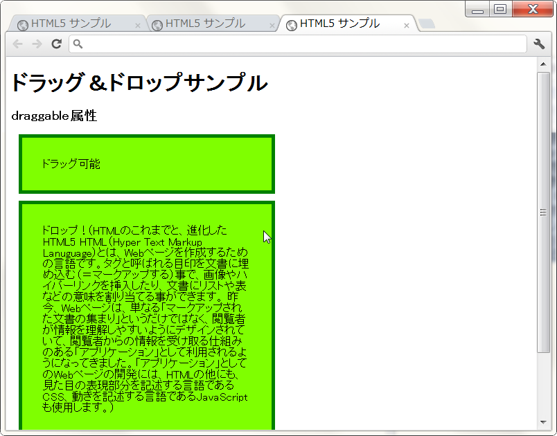The height and width of the screenshot is (436, 557).
Task: Maximize the browser window
Action: click(500, 9)
